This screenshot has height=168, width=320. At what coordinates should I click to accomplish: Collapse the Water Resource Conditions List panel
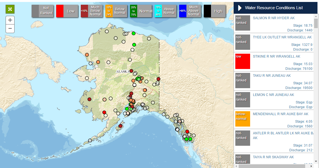pos(240,8)
